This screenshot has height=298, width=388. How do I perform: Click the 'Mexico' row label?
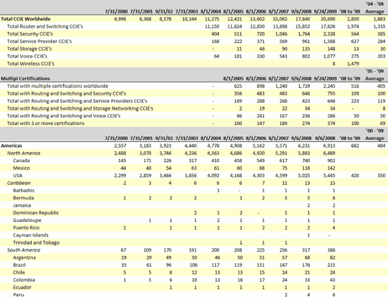click(x=21, y=168)
